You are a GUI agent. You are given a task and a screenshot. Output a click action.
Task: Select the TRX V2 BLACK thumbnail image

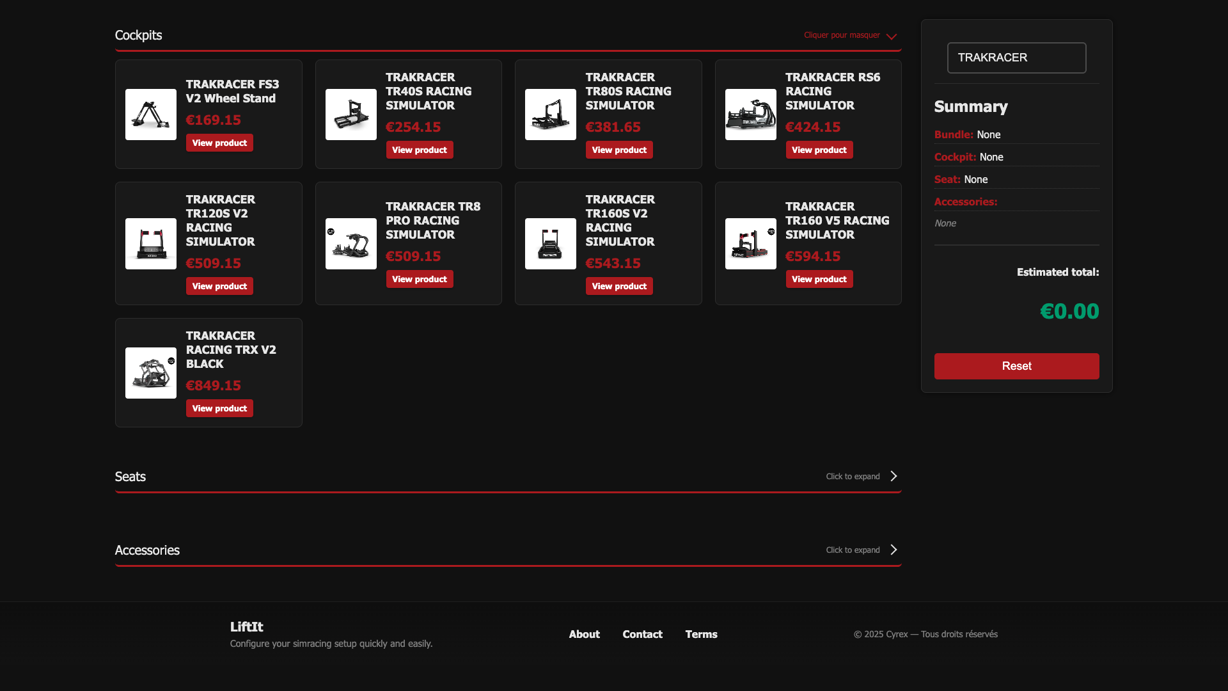tap(151, 373)
